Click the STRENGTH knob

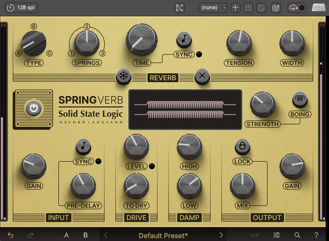pos(262,104)
